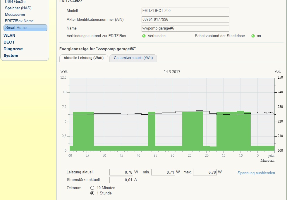Click green Schaltzustand 'an' indicator
The height and width of the screenshot is (200, 287).
pyautogui.click(x=253, y=36)
